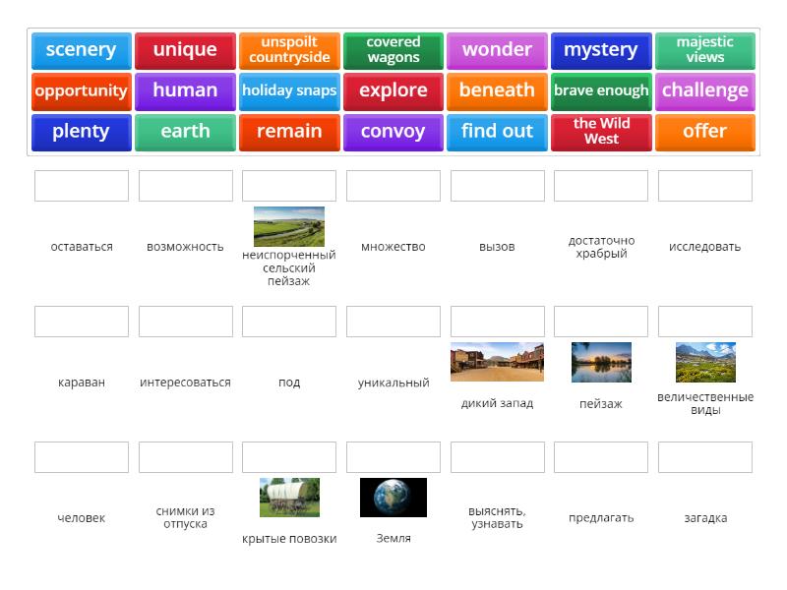
Task: Click the empty slot above 'загадка'
Action: (x=704, y=457)
